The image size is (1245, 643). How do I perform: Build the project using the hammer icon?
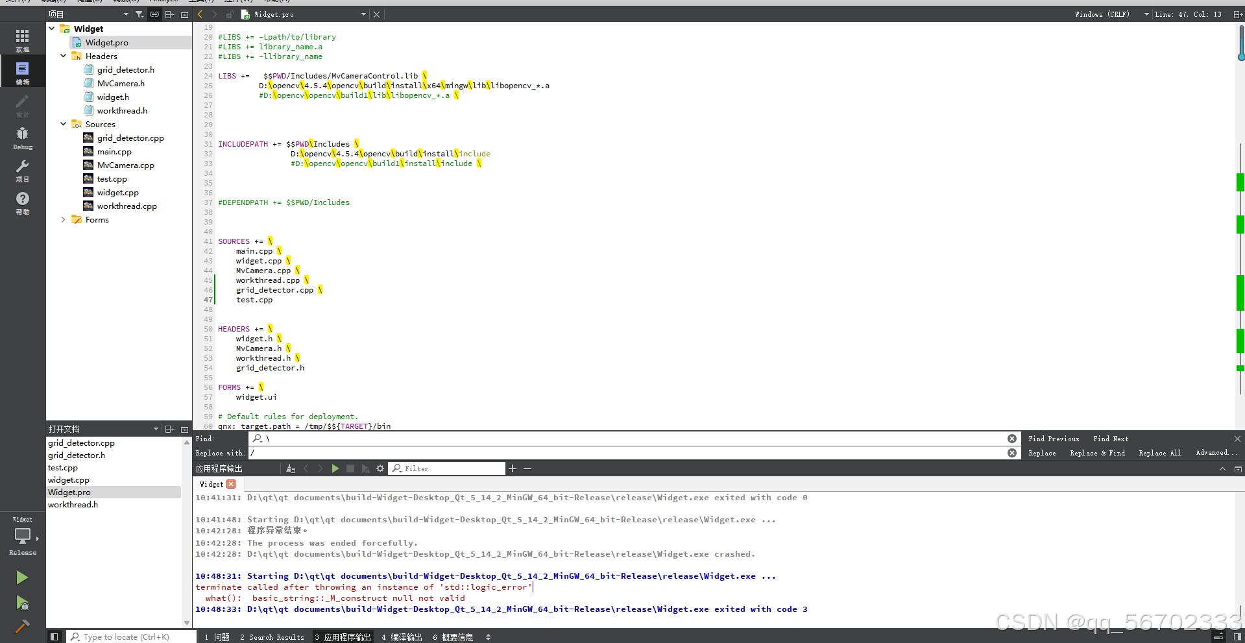click(x=21, y=626)
